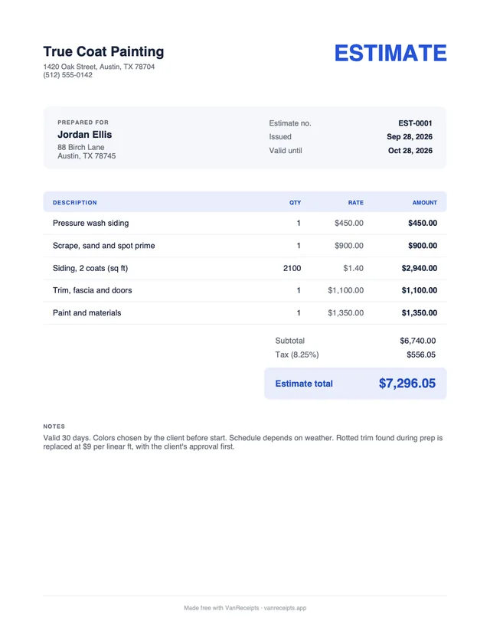Select Trim, fascia and doors description
This screenshot has width=490, height=634.
(x=92, y=290)
